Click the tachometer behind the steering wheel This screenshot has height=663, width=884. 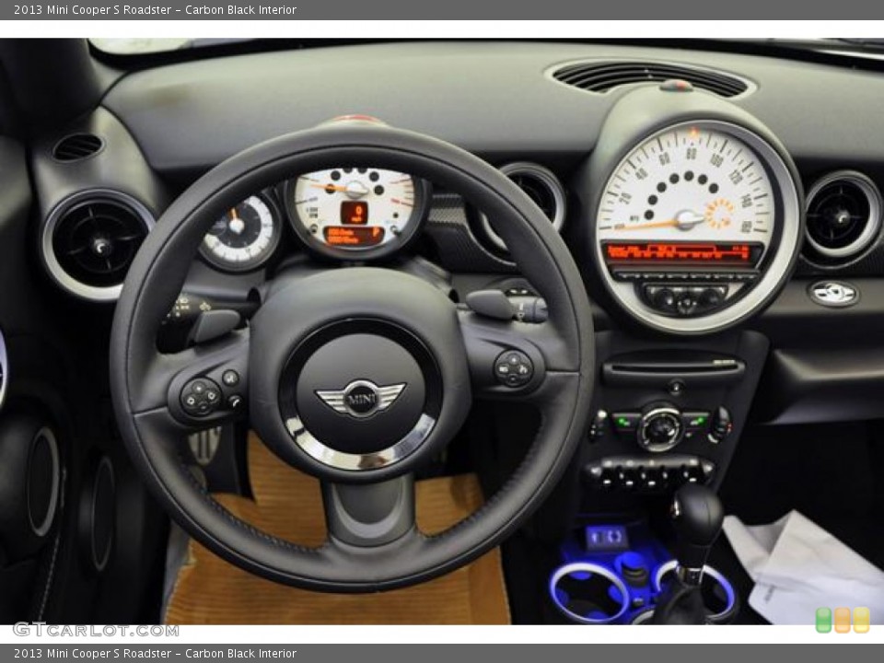(355, 212)
